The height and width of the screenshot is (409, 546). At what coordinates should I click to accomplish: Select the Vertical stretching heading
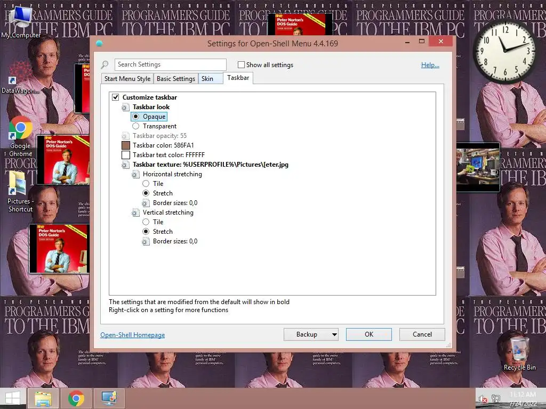[x=168, y=212]
